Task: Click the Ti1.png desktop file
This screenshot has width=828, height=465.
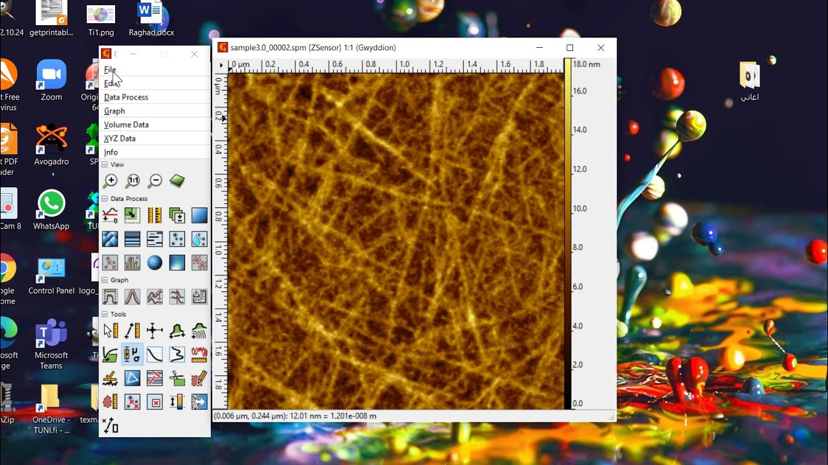Action: (x=101, y=19)
